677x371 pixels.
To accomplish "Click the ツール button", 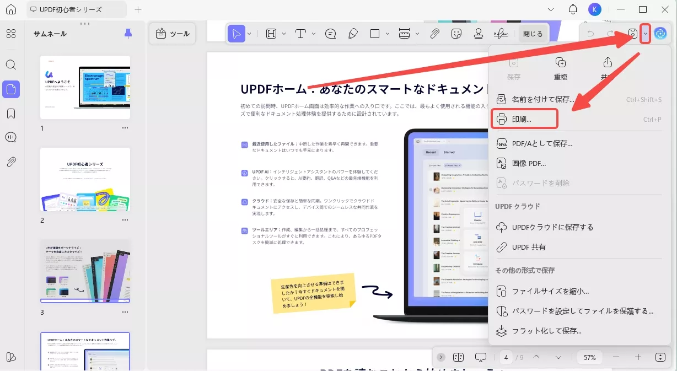I will click(x=173, y=34).
